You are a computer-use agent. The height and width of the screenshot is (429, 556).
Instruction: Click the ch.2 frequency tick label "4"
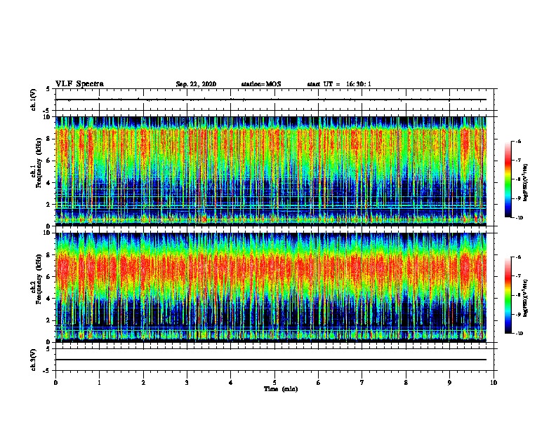click(48, 299)
